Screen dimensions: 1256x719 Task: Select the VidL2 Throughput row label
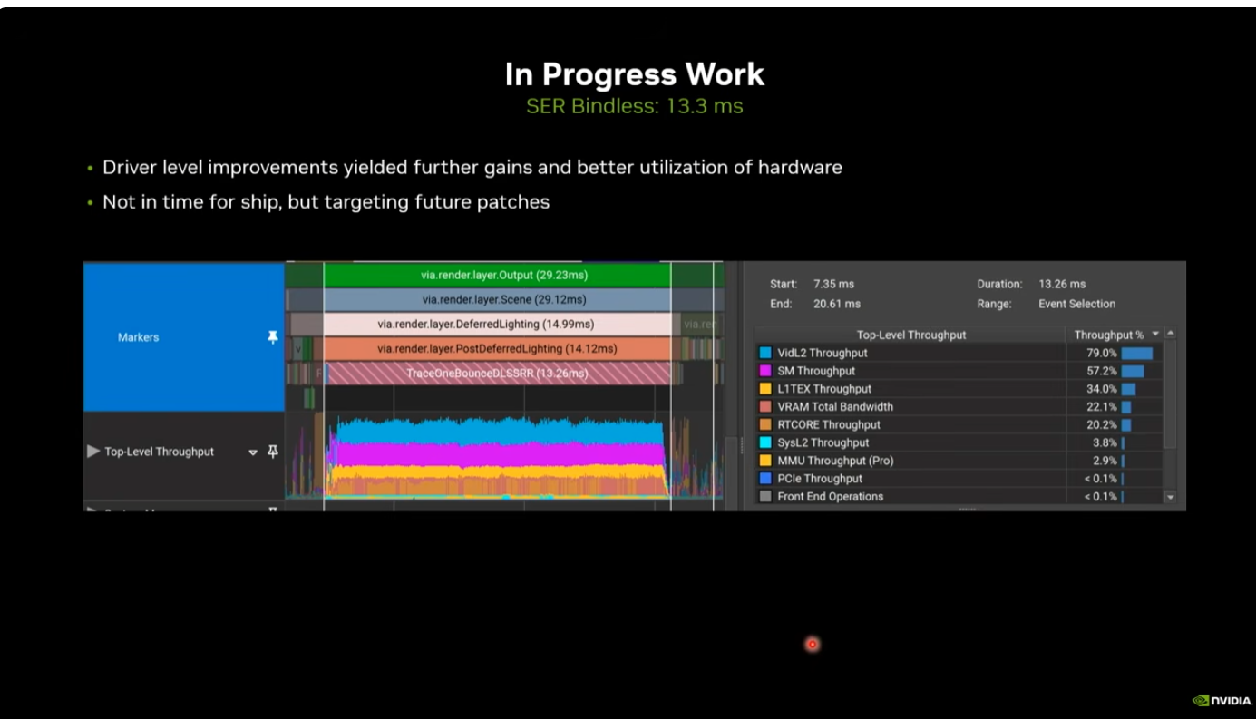coord(823,353)
